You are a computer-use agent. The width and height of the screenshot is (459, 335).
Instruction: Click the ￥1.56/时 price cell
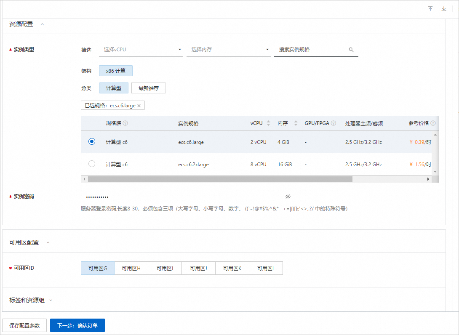pyautogui.click(x=420, y=165)
